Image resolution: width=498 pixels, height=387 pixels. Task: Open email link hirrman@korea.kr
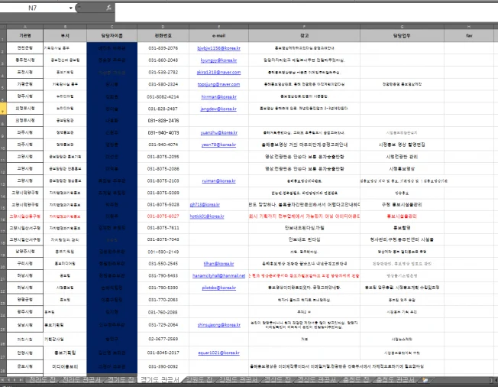[x=218, y=96]
